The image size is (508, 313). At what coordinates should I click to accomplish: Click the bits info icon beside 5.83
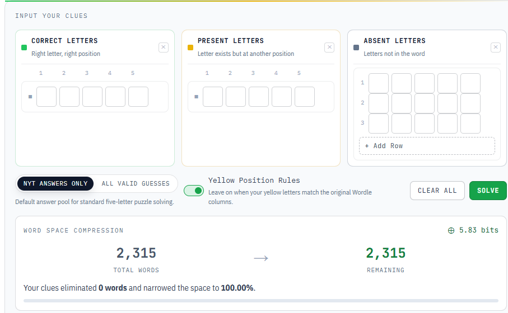point(451,230)
